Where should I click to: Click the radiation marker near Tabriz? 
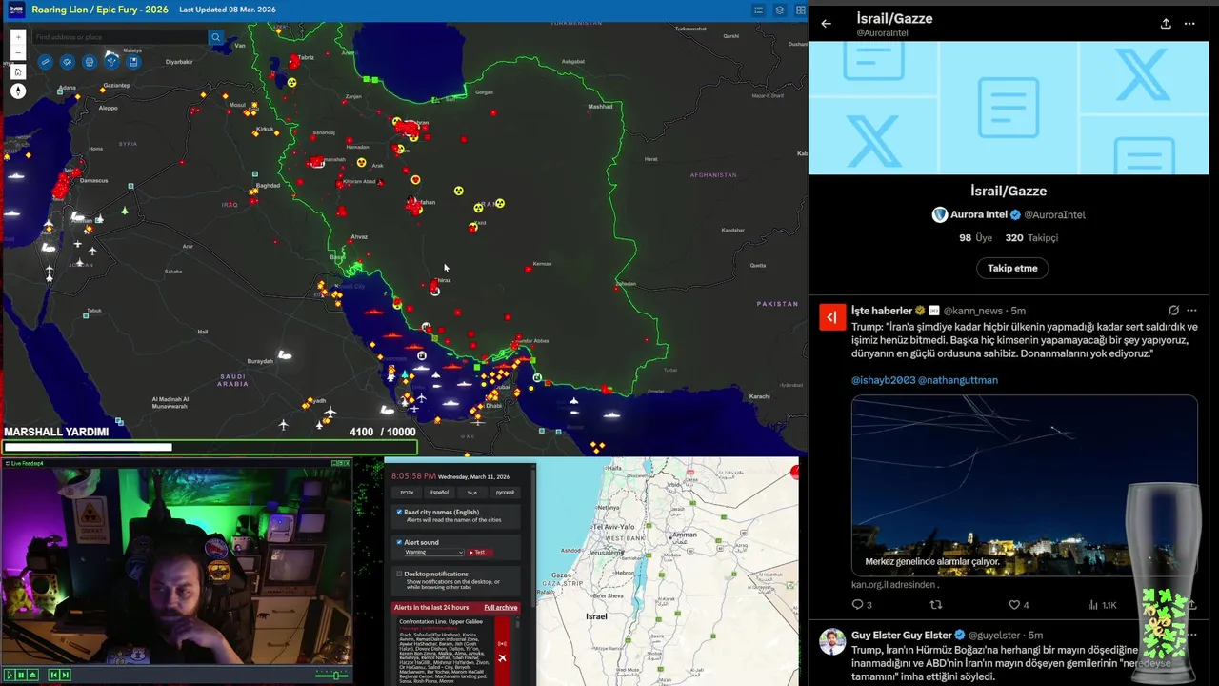291,82
